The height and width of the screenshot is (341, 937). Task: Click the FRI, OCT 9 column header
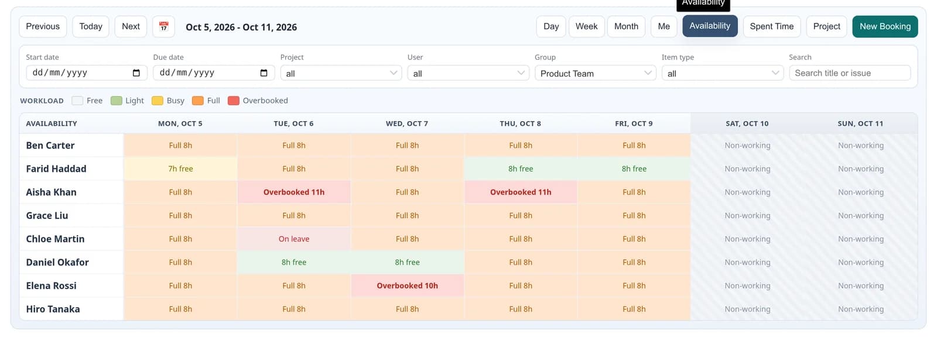(x=634, y=123)
